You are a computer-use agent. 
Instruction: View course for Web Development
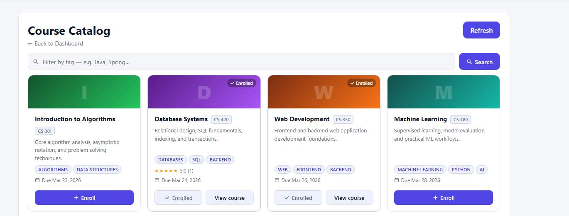tap(349, 198)
